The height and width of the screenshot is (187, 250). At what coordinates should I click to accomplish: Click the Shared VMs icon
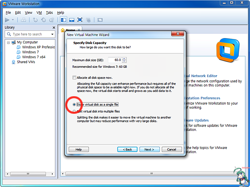point(14,62)
